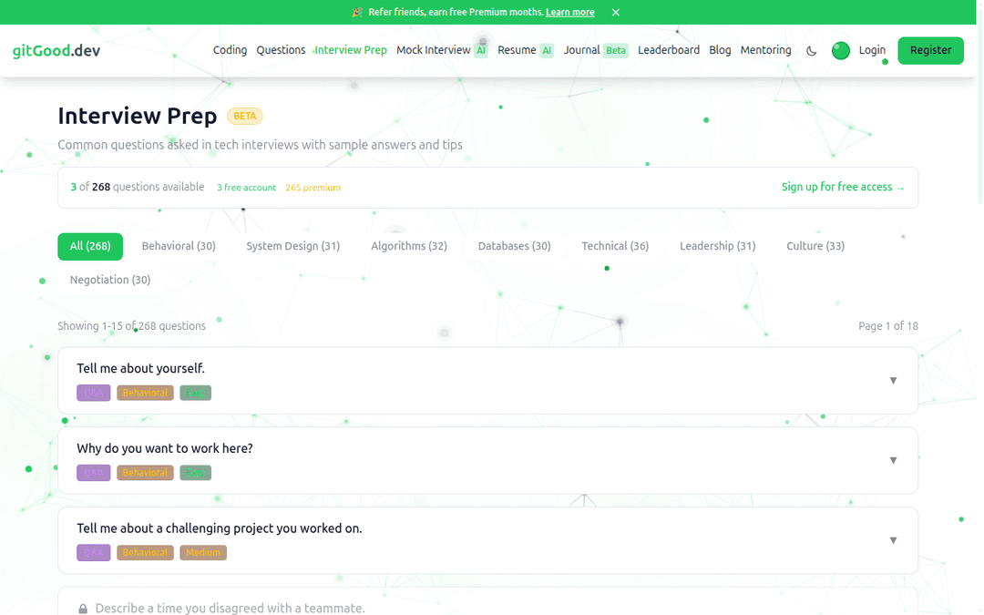Click the yellow BETA badge beside Interview Prep

point(244,117)
